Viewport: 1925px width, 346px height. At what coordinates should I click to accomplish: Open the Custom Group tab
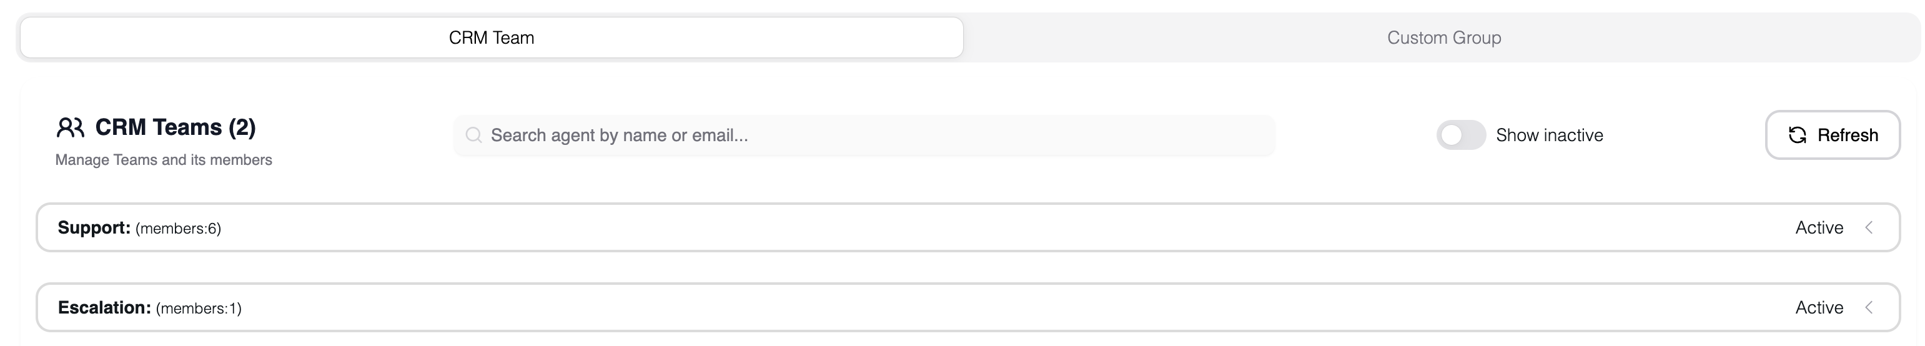(1444, 38)
